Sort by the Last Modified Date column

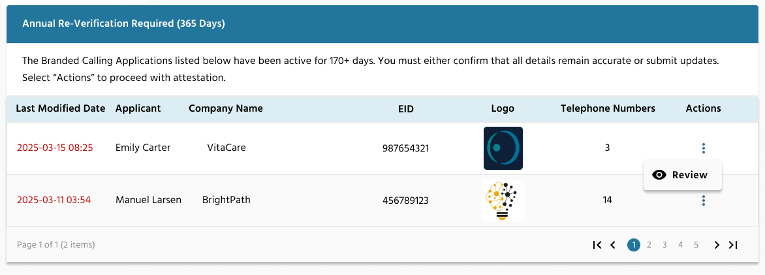click(x=61, y=108)
